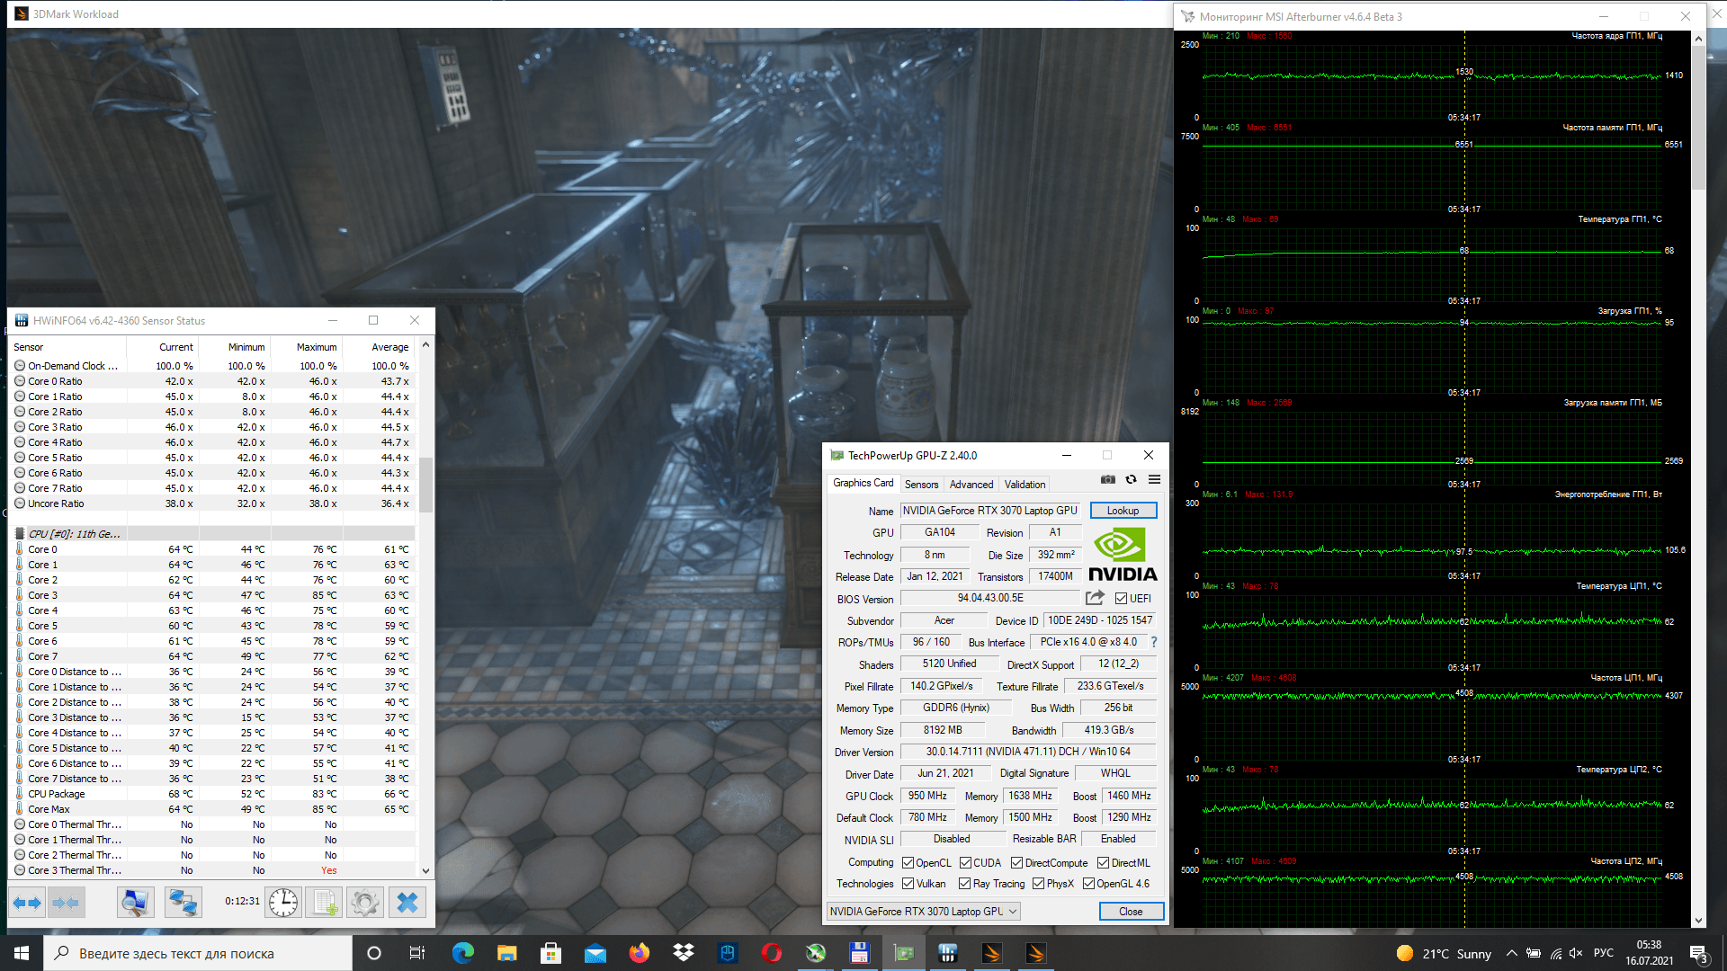The image size is (1727, 971).
Task: Open HWiNFO sensor settings gear
Action: pos(365,902)
